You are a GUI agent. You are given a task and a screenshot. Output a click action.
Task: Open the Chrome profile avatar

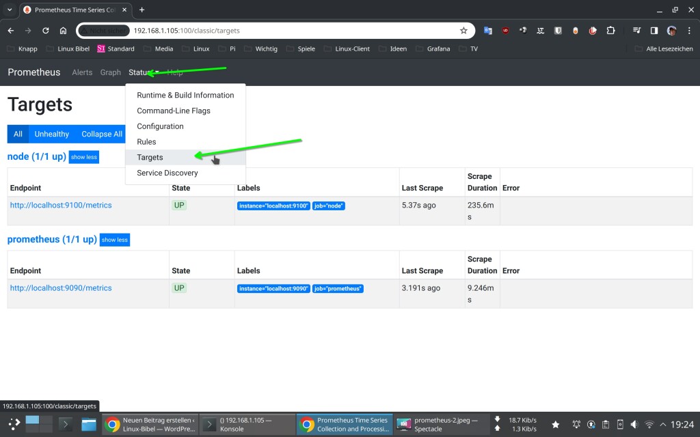click(671, 31)
